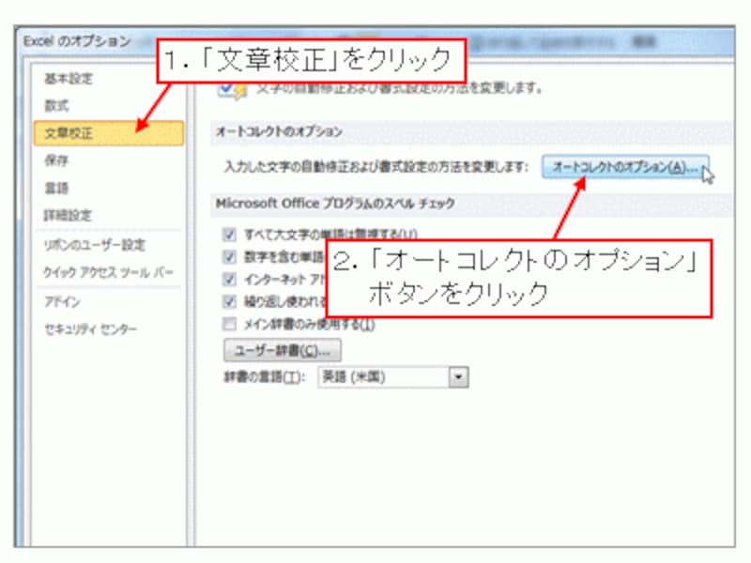Click the 入力した文字の自動修正 description text

pyautogui.click(x=376, y=167)
